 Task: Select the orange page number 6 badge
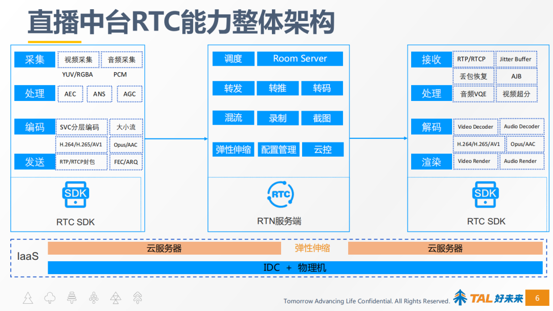coord(537,298)
